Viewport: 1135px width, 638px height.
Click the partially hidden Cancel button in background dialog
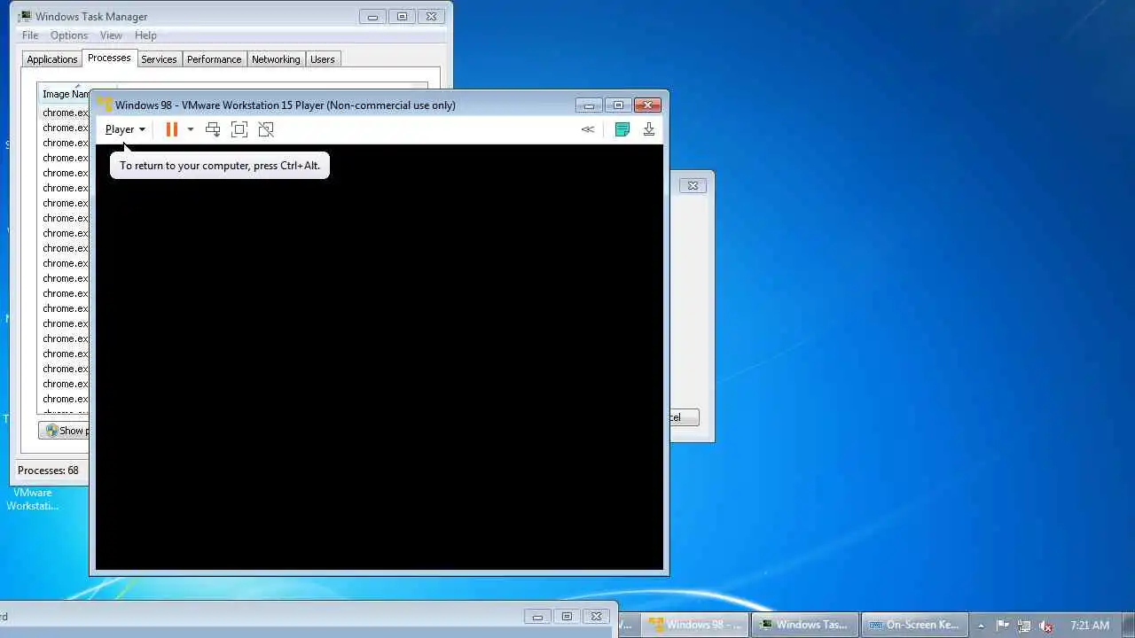684,417
